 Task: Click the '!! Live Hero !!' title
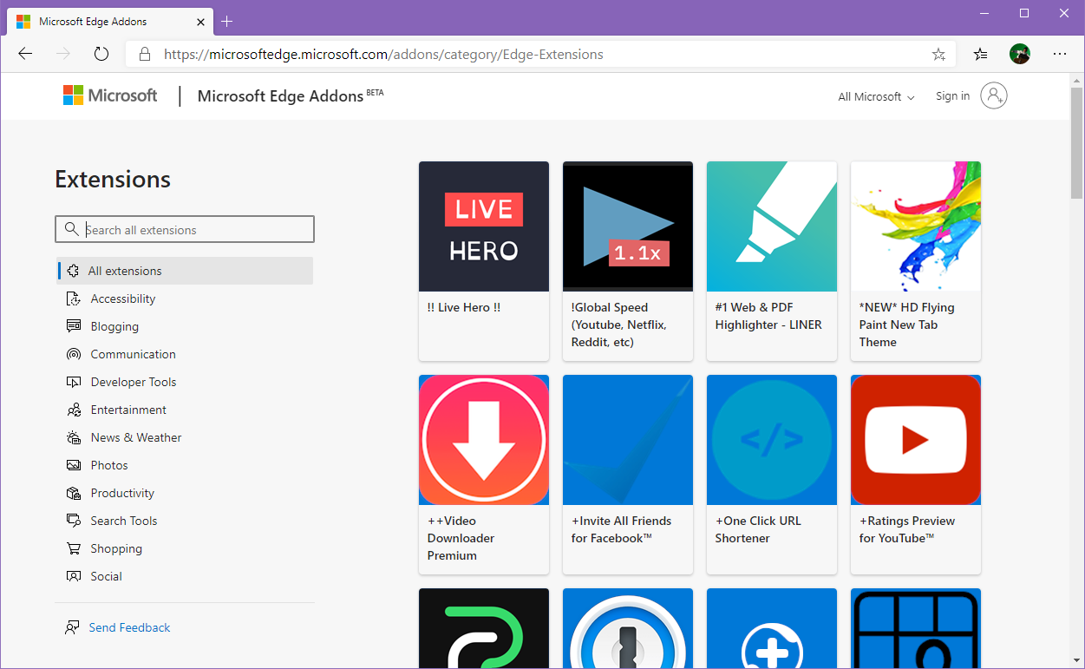click(464, 307)
